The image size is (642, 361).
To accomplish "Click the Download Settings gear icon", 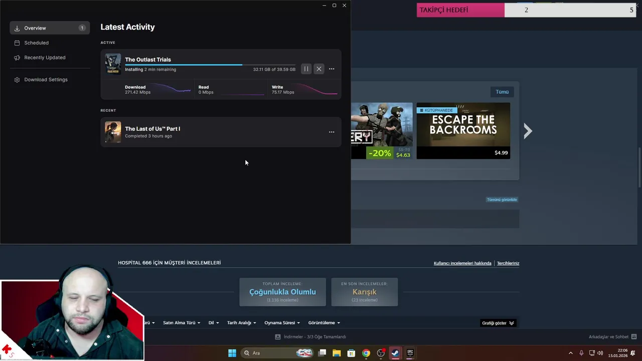I will point(17,80).
